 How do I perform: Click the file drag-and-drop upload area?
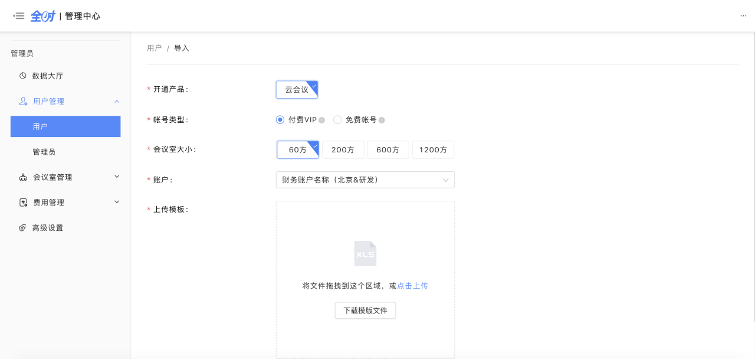coord(365,280)
